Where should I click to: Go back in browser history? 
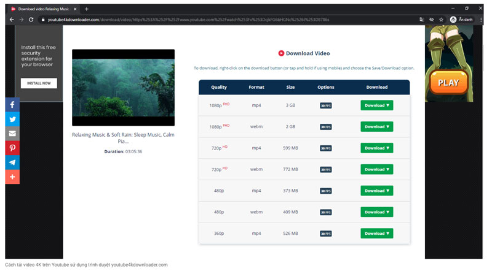tap(12, 20)
